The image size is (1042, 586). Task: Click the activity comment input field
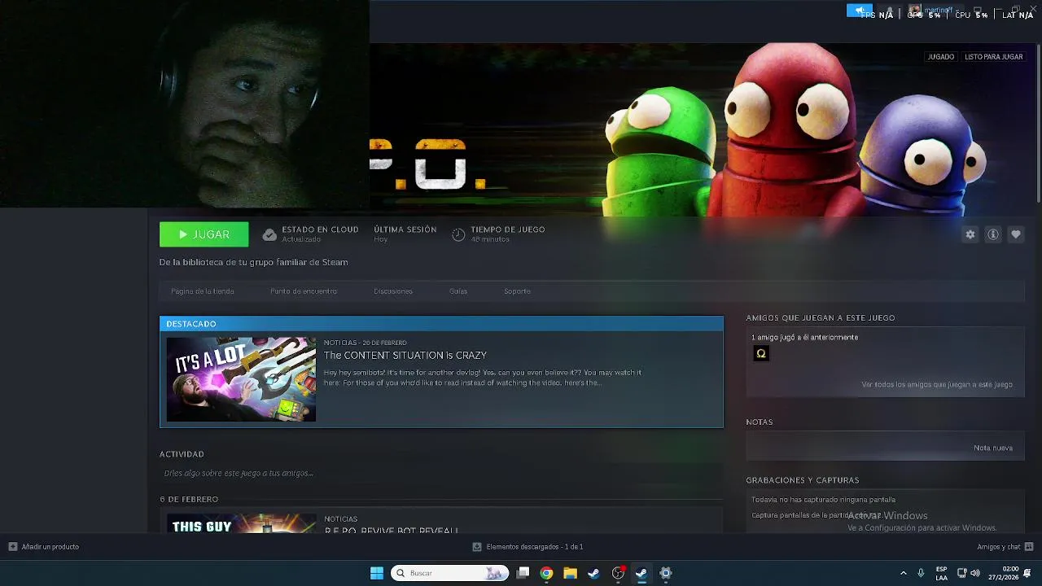pyautogui.click(x=441, y=473)
